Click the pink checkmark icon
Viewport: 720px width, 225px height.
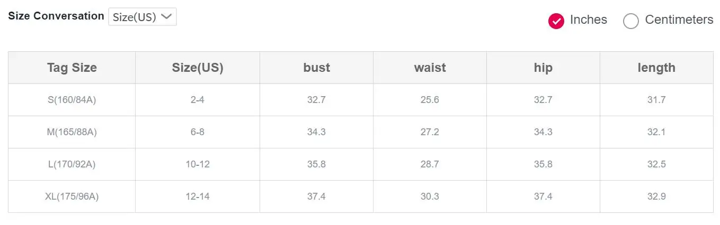[556, 21]
